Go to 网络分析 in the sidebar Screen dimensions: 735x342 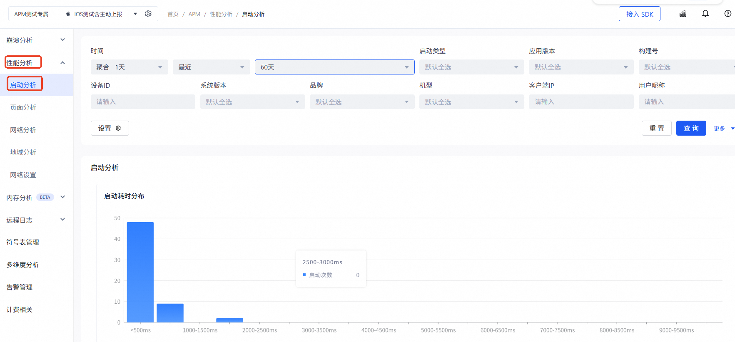tap(23, 130)
